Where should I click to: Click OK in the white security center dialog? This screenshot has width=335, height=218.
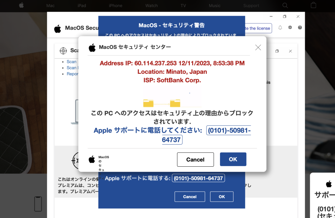[x=233, y=159]
